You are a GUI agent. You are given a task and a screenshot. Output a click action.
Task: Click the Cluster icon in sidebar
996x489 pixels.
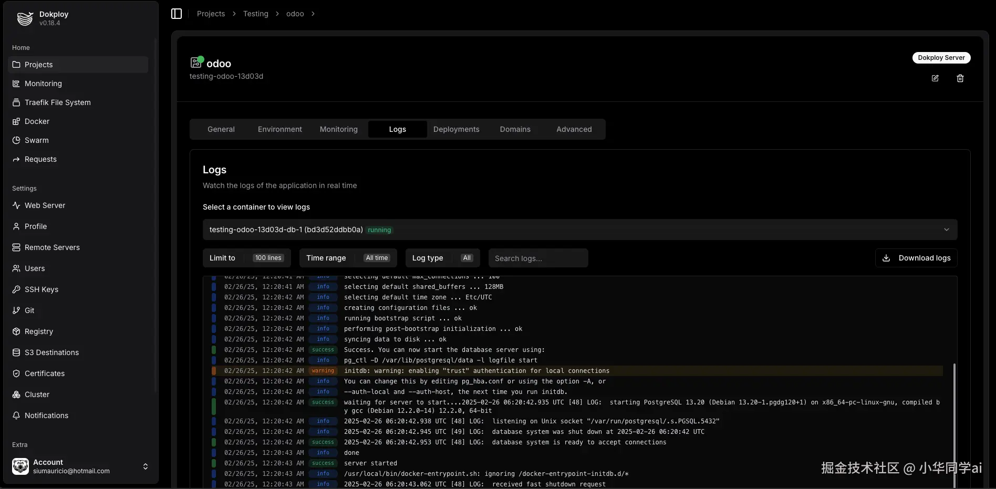pyautogui.click(x=16, y=394)
